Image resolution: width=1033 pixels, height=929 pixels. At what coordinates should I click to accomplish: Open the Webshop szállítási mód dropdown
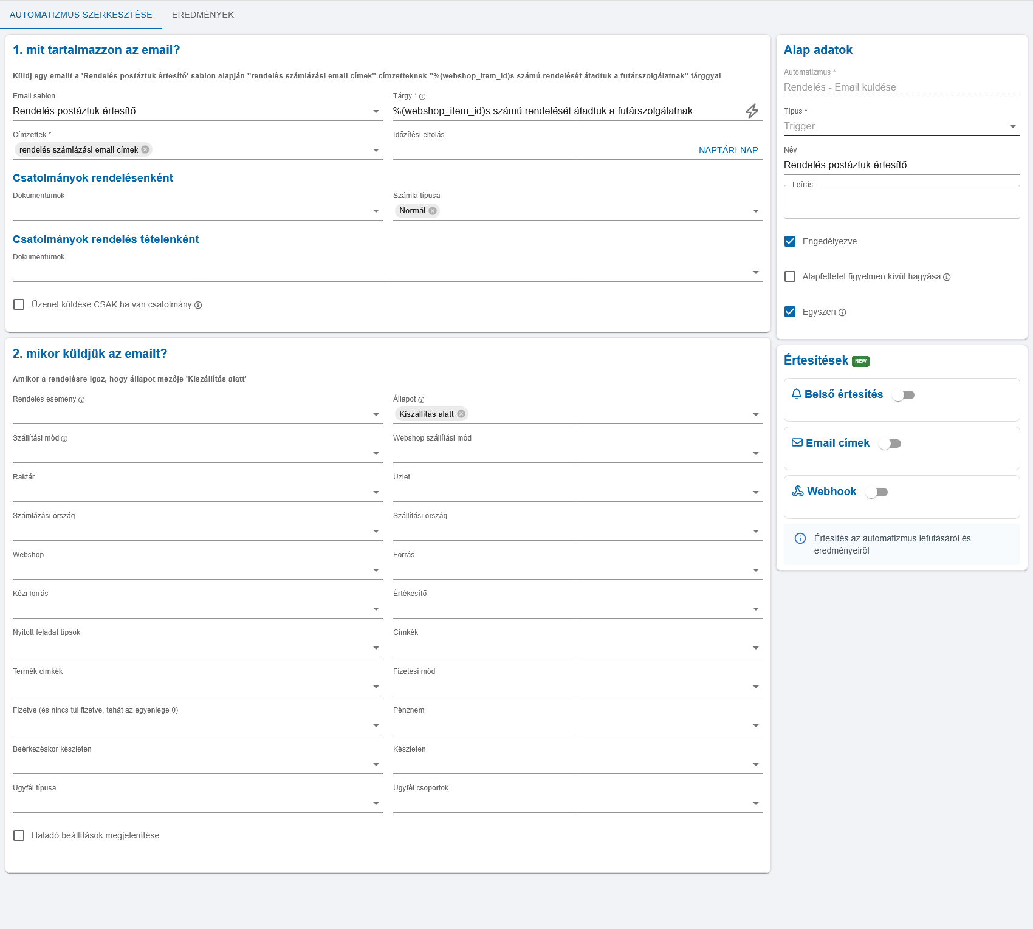point(578,453)
